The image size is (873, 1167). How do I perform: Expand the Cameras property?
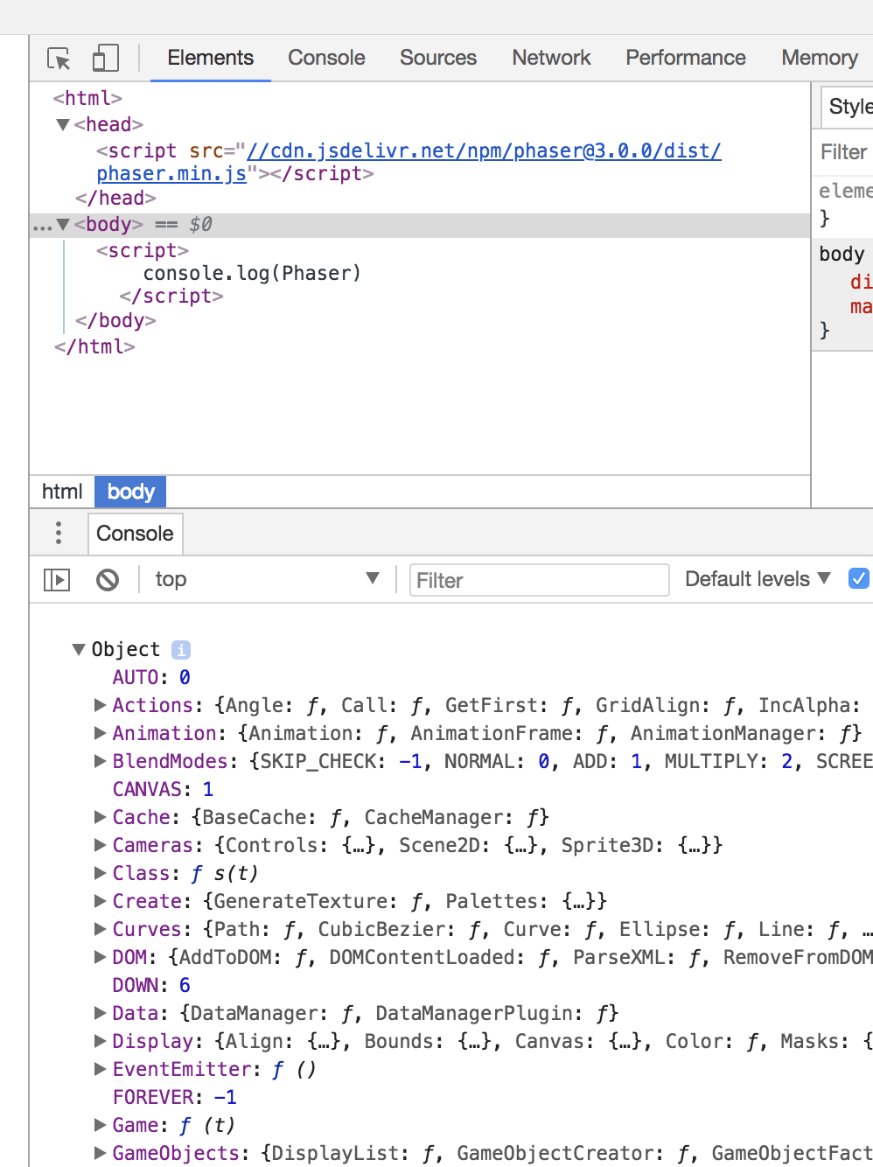point(101,845)
